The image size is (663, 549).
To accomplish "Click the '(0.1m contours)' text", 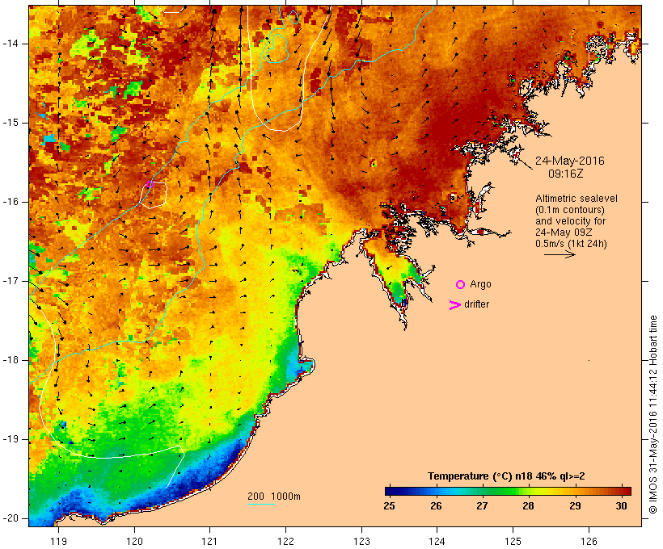I will 570,210.
